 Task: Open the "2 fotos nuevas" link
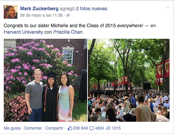tap(92, 9)
